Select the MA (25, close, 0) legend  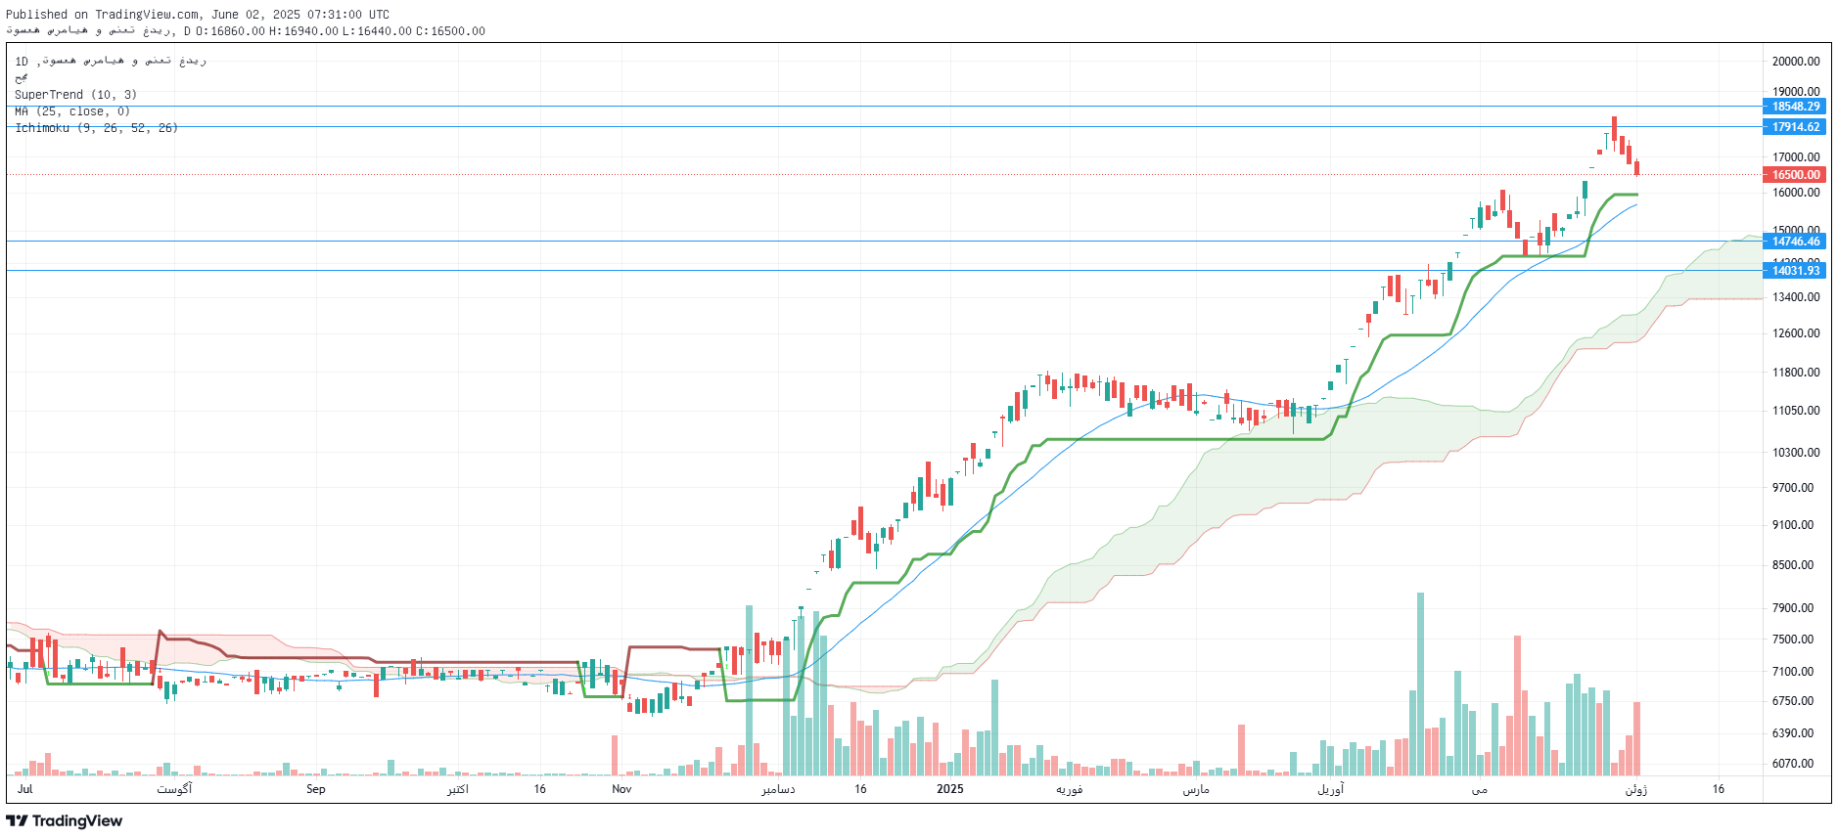72,111
